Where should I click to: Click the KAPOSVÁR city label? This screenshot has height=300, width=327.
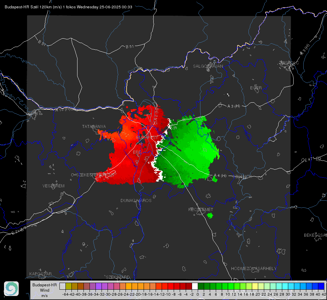[x=40, y=274]
